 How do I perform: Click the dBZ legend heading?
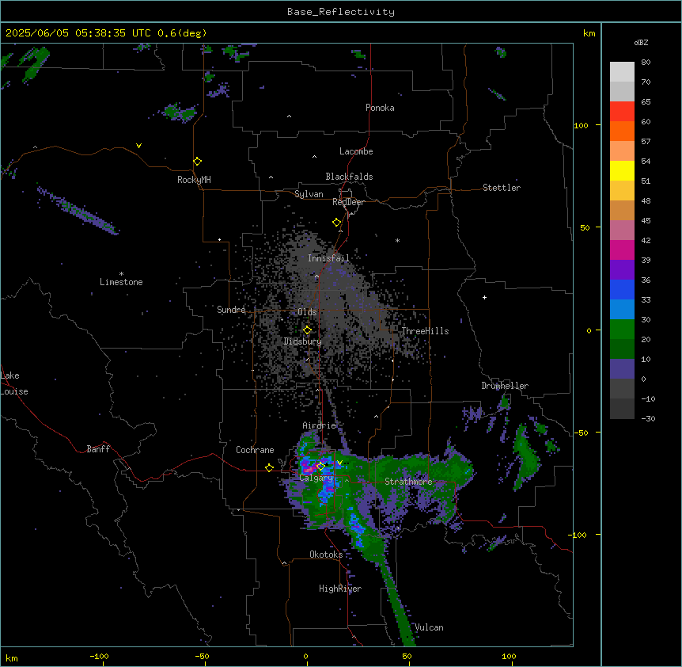click(x=641, y=42)
